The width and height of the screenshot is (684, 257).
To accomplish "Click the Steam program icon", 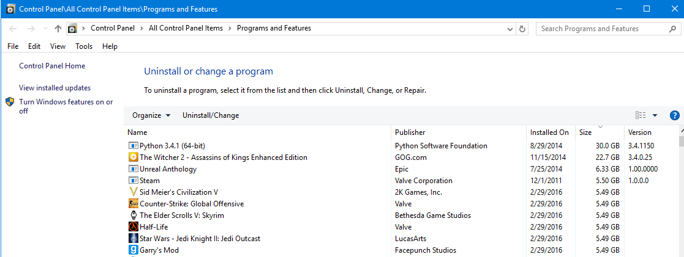I will tap(133, 181).
